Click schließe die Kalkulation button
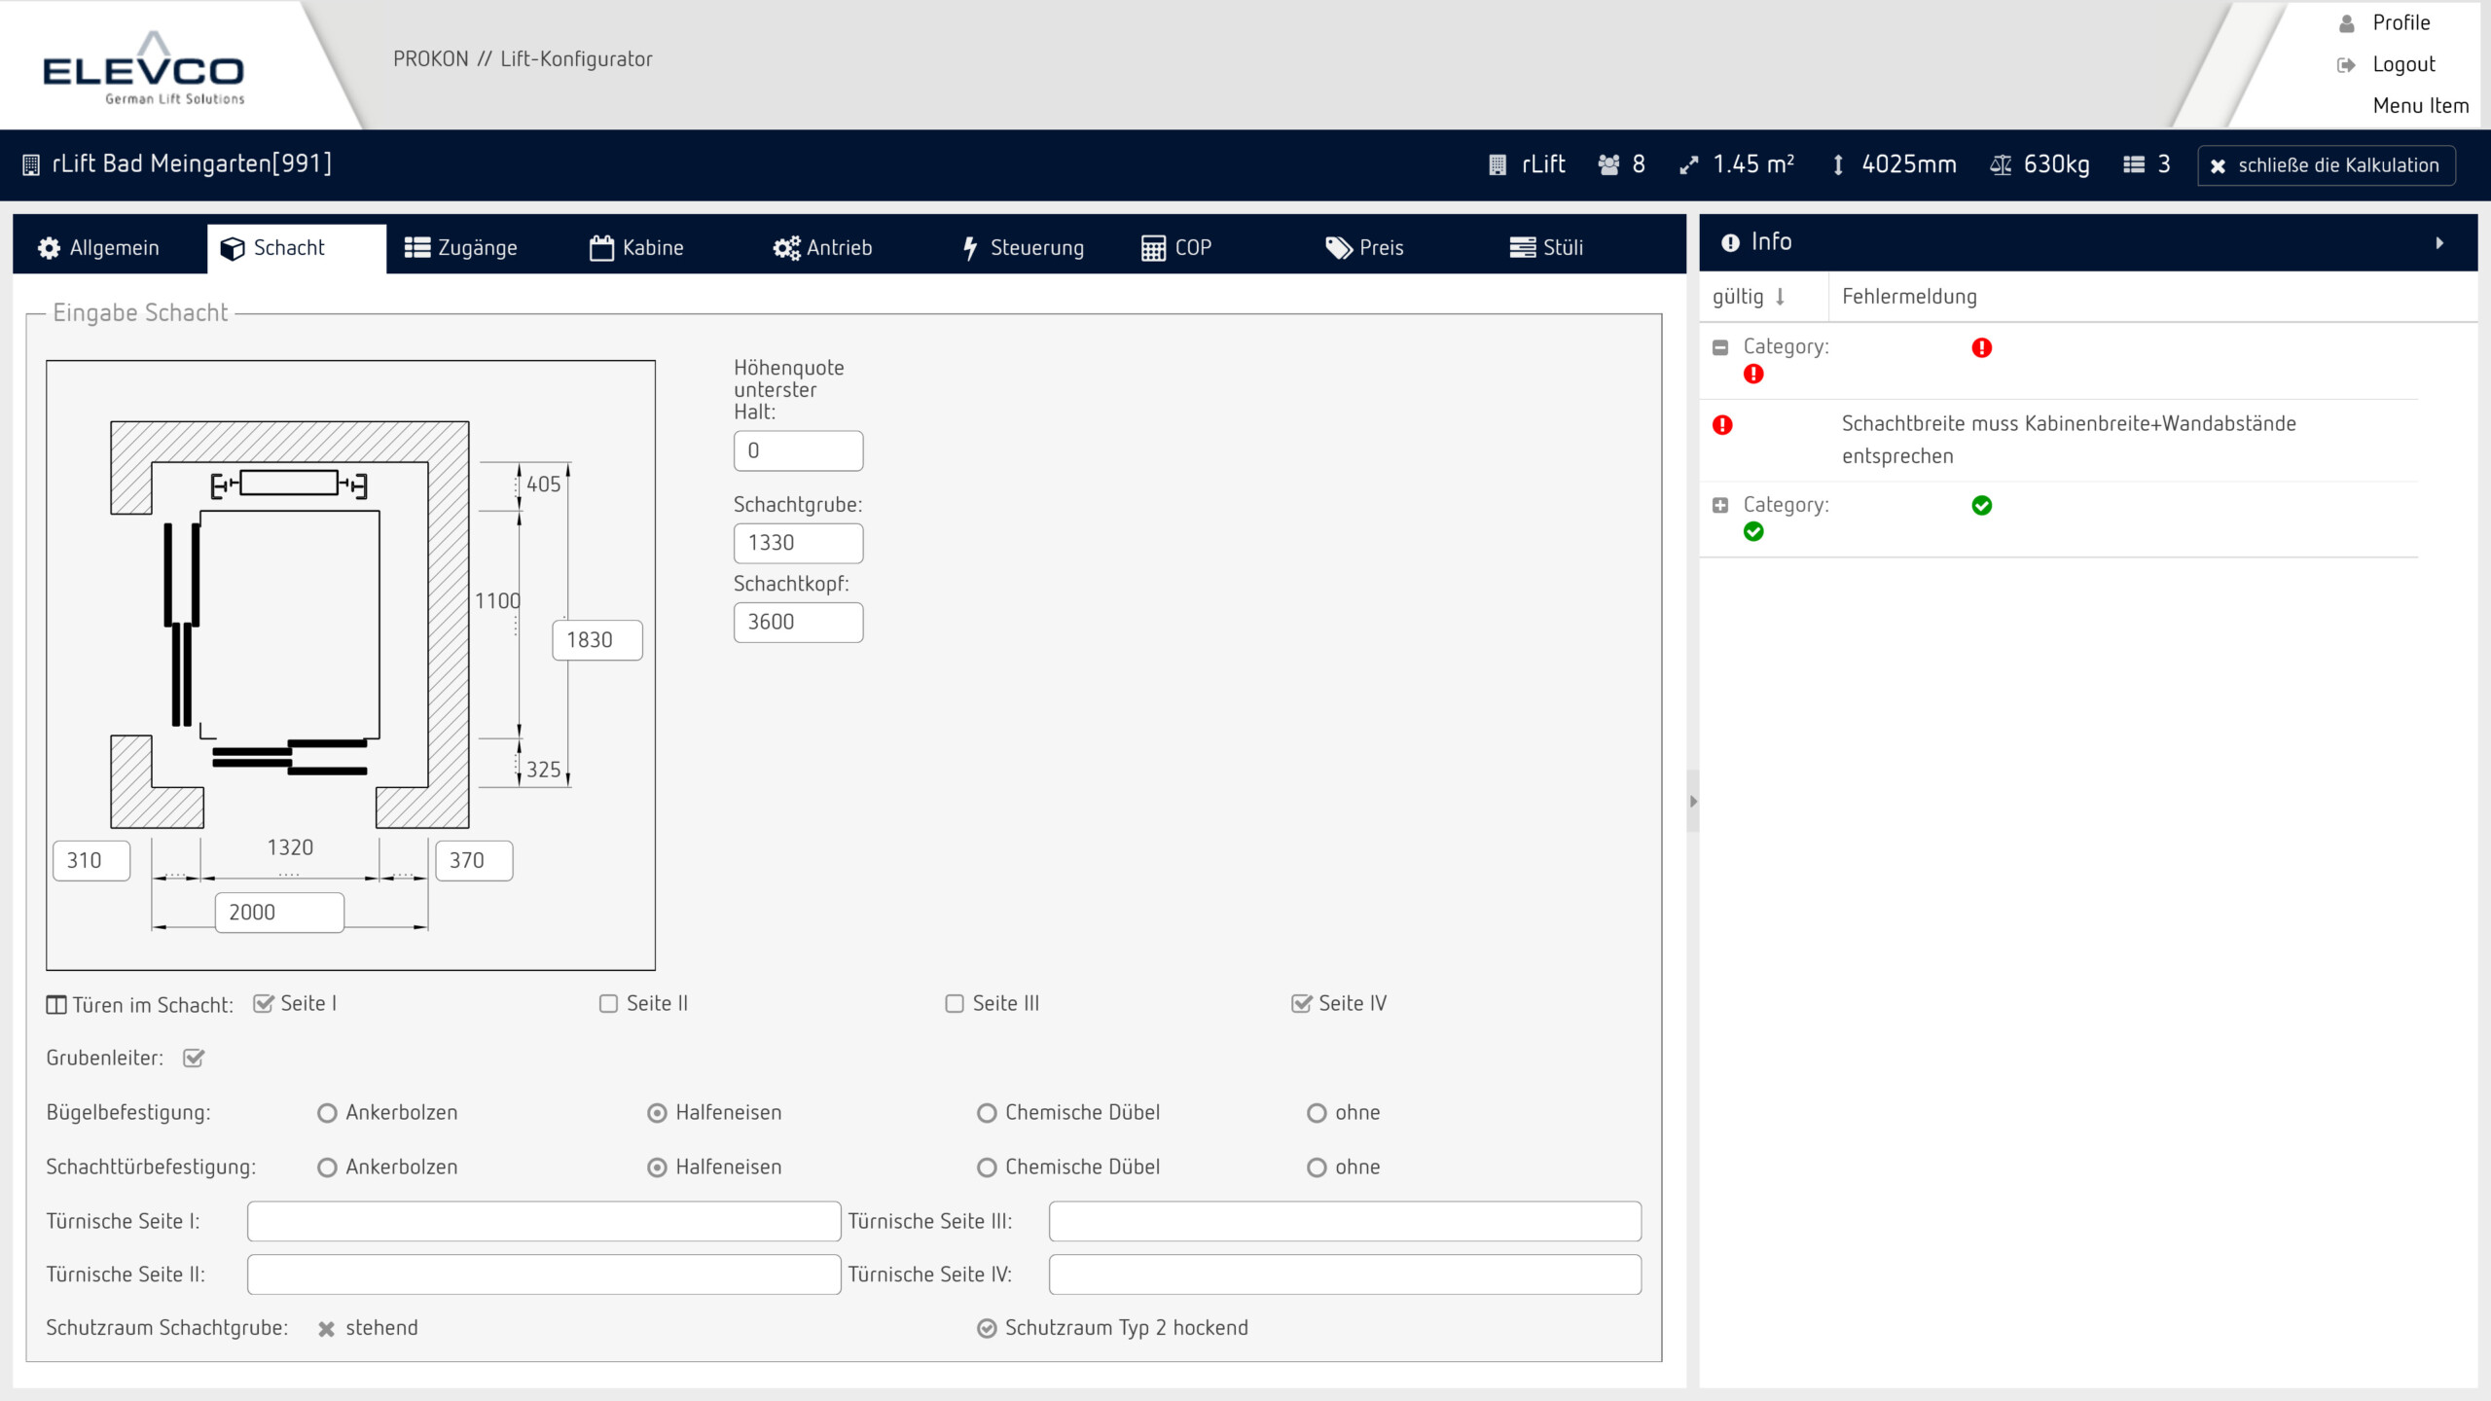The width and height of the screenshot is (2491, 1401). (2326, 165)
